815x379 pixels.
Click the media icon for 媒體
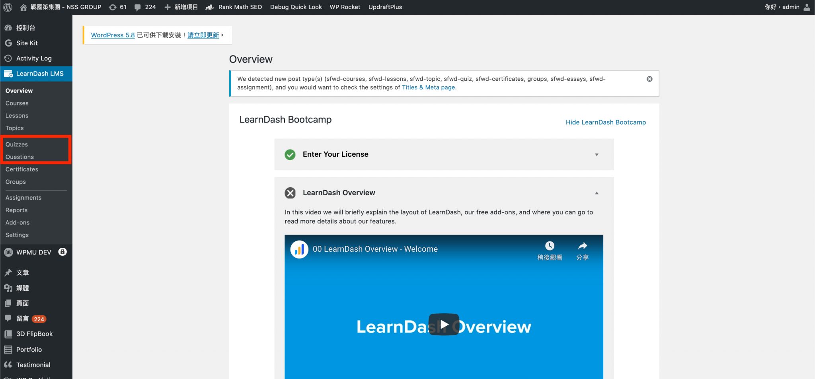8,288
